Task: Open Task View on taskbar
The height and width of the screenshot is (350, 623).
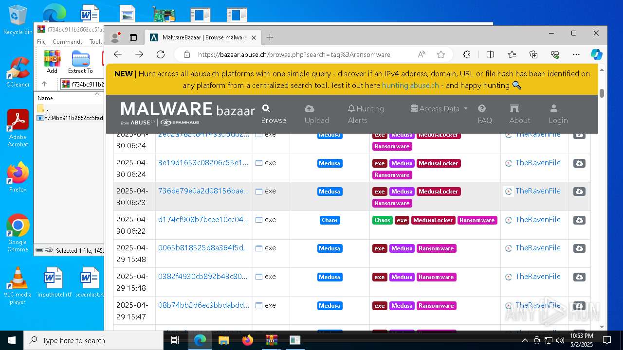Action: (175, 340)
